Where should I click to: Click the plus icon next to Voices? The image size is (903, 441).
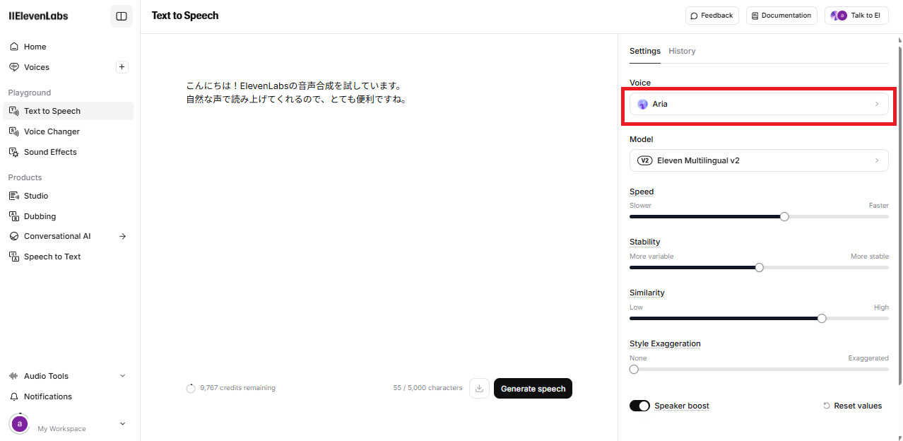click(x=122, y=67)
